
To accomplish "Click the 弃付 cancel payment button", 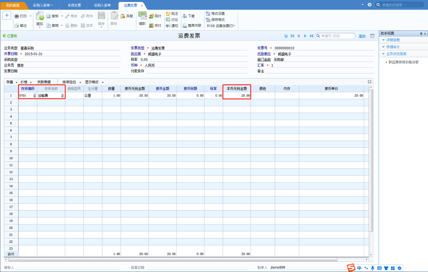I will click(155, 25).
